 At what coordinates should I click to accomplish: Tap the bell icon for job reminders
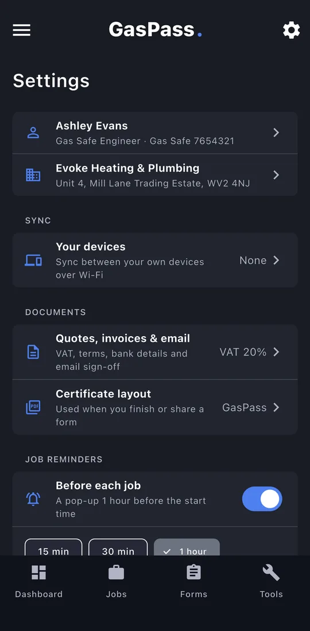pos(33,499)
